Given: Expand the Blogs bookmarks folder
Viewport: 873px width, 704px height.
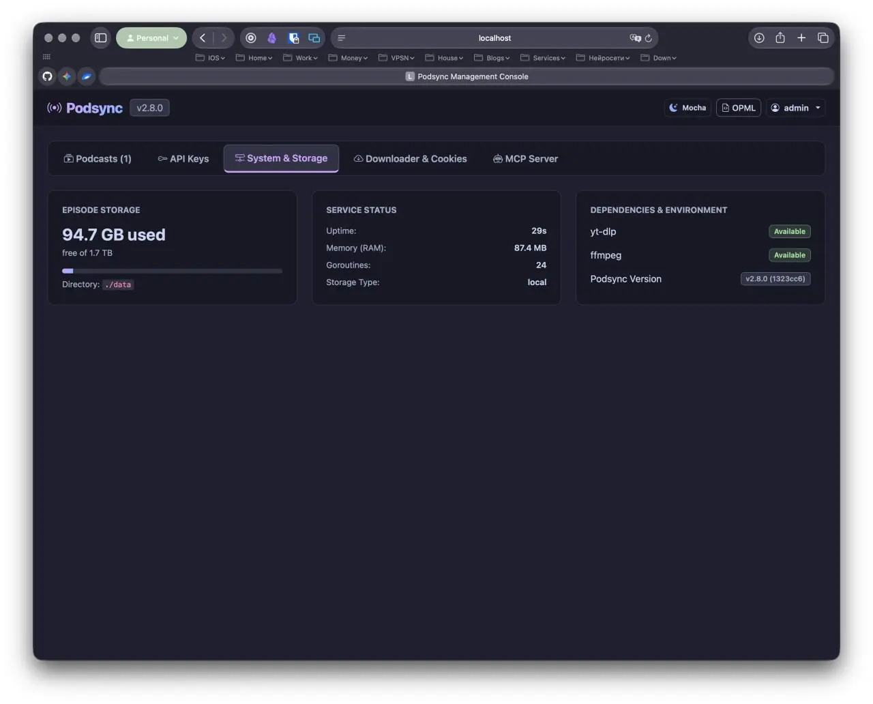Looking at the screenshot, I should (492, 58).
